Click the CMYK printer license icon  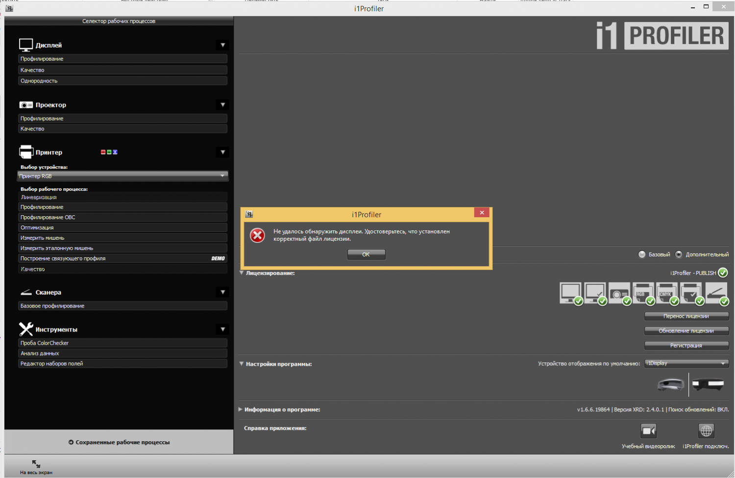pyautogui.click(x=667, y=293)
